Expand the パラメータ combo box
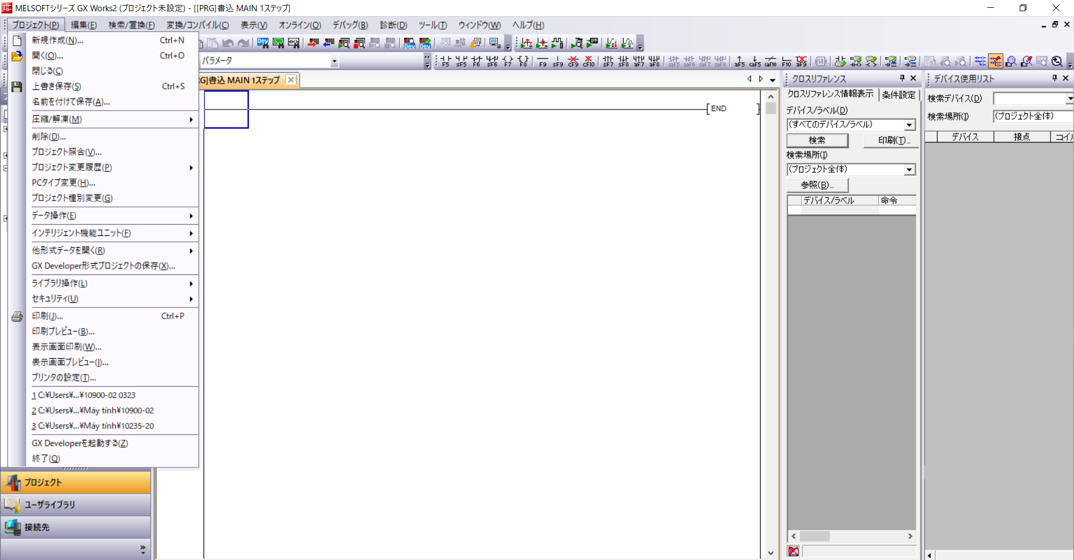Viewport: 1074px width, 560px height. click(334, 61)
